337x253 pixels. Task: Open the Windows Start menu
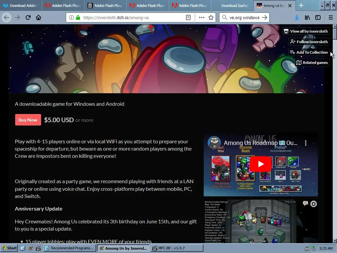[x=9, y=248]
